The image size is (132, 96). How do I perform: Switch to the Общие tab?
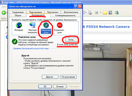(x=18, y=15)
